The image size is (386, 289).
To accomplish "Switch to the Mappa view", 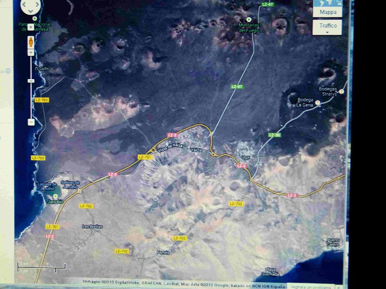I will pos(328,12).
